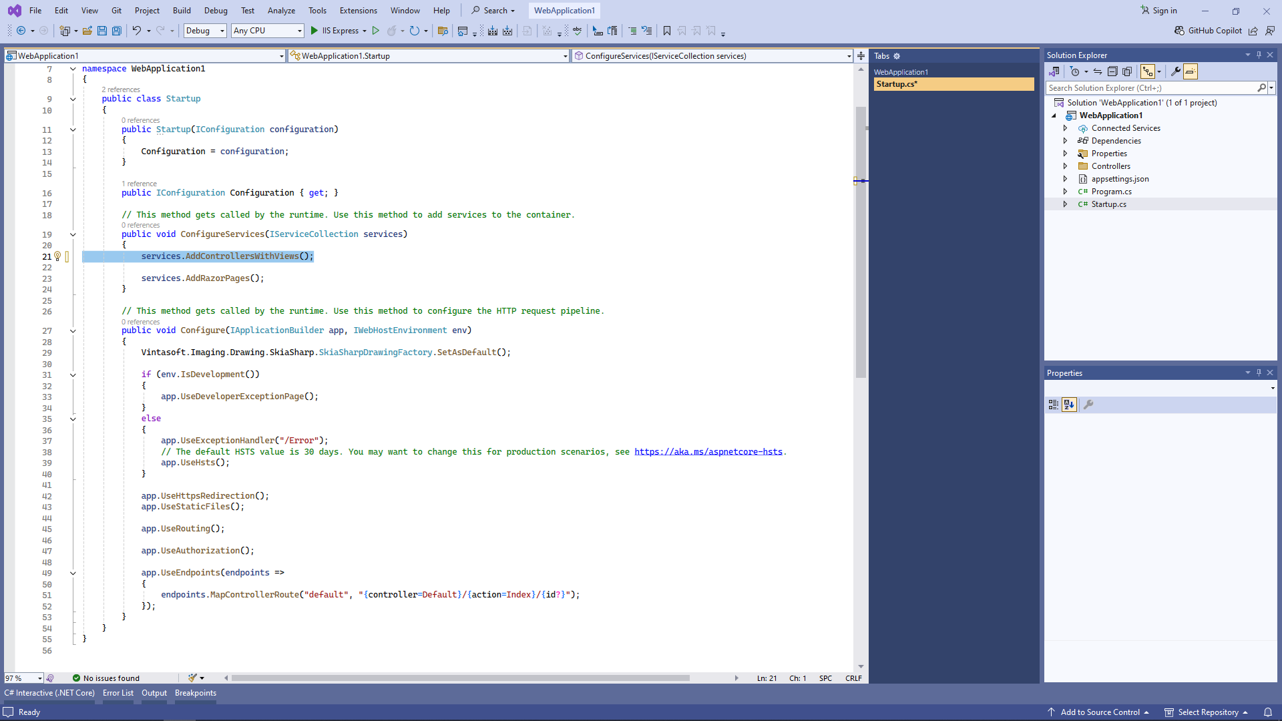Switch to the Error List tab
This screenshot has width=1282, height=721.
118,693
